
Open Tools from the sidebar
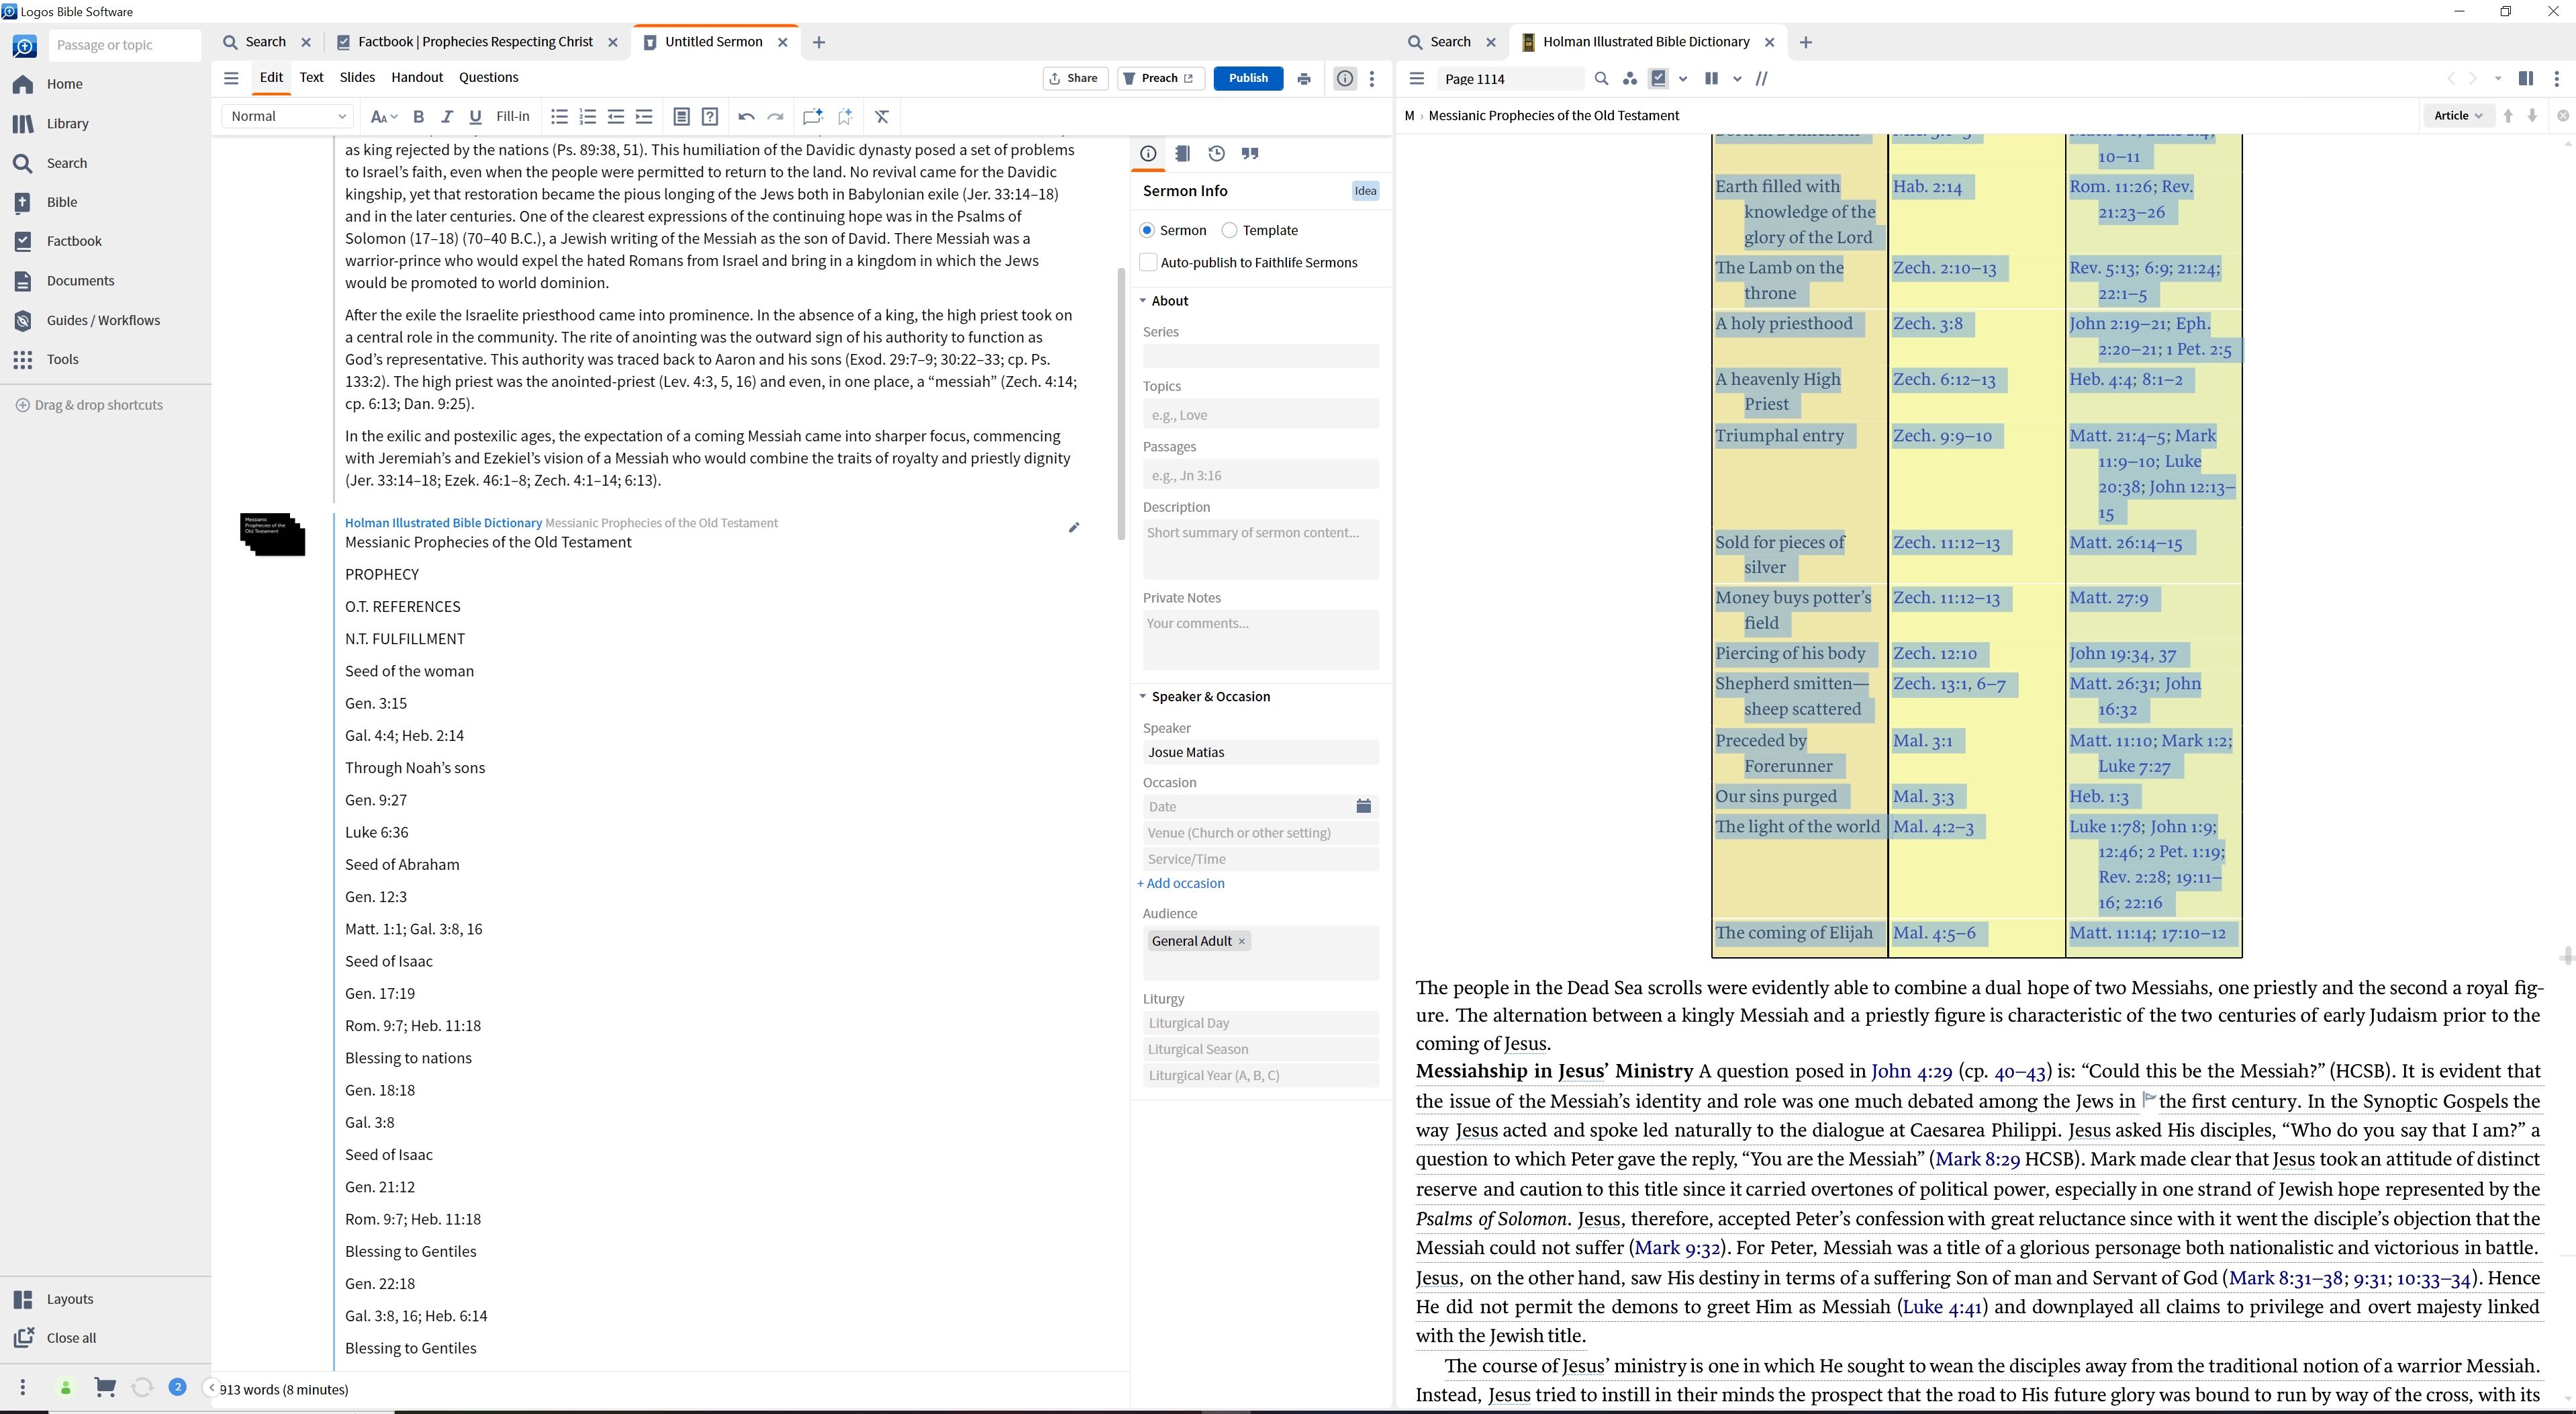[x=63, y=359]
